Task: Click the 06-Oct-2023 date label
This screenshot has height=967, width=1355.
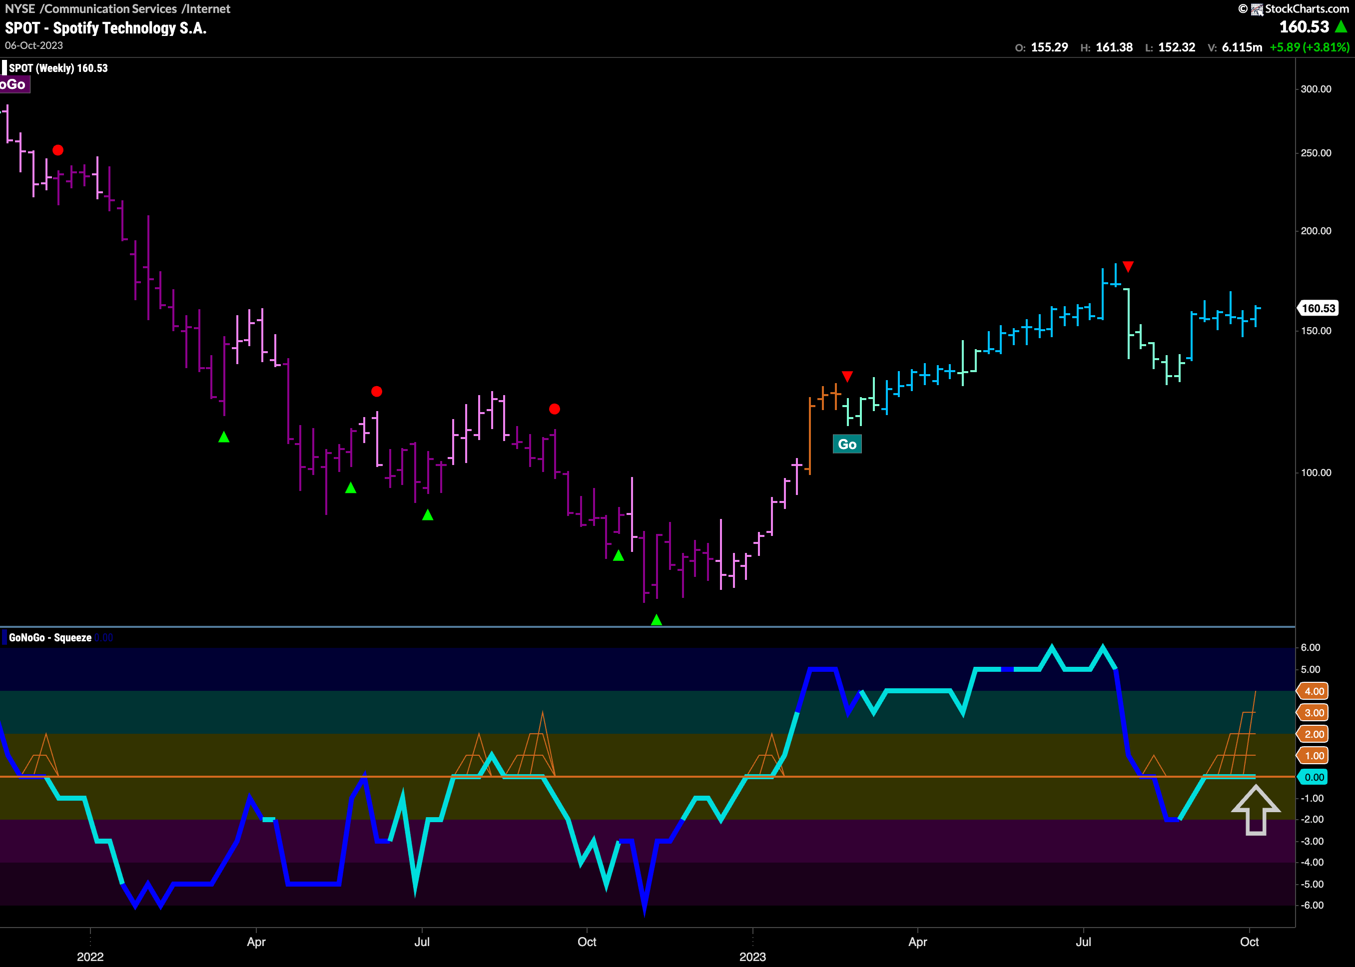Action: (x=34, y=45)
